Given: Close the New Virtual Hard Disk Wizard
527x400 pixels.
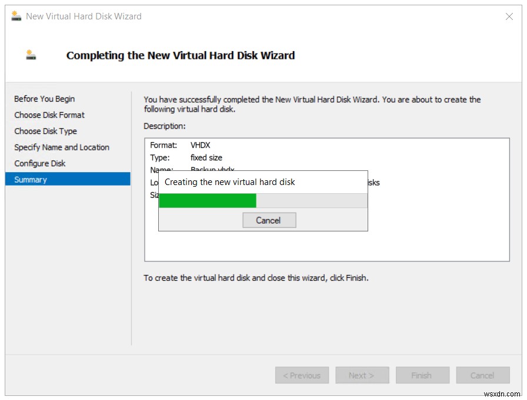Looking at the screenshot, I should click(509, 16).
